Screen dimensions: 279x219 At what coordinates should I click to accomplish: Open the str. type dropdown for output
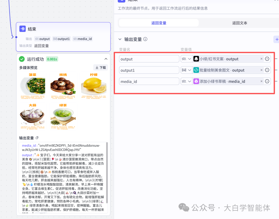(x=186, y=59)
